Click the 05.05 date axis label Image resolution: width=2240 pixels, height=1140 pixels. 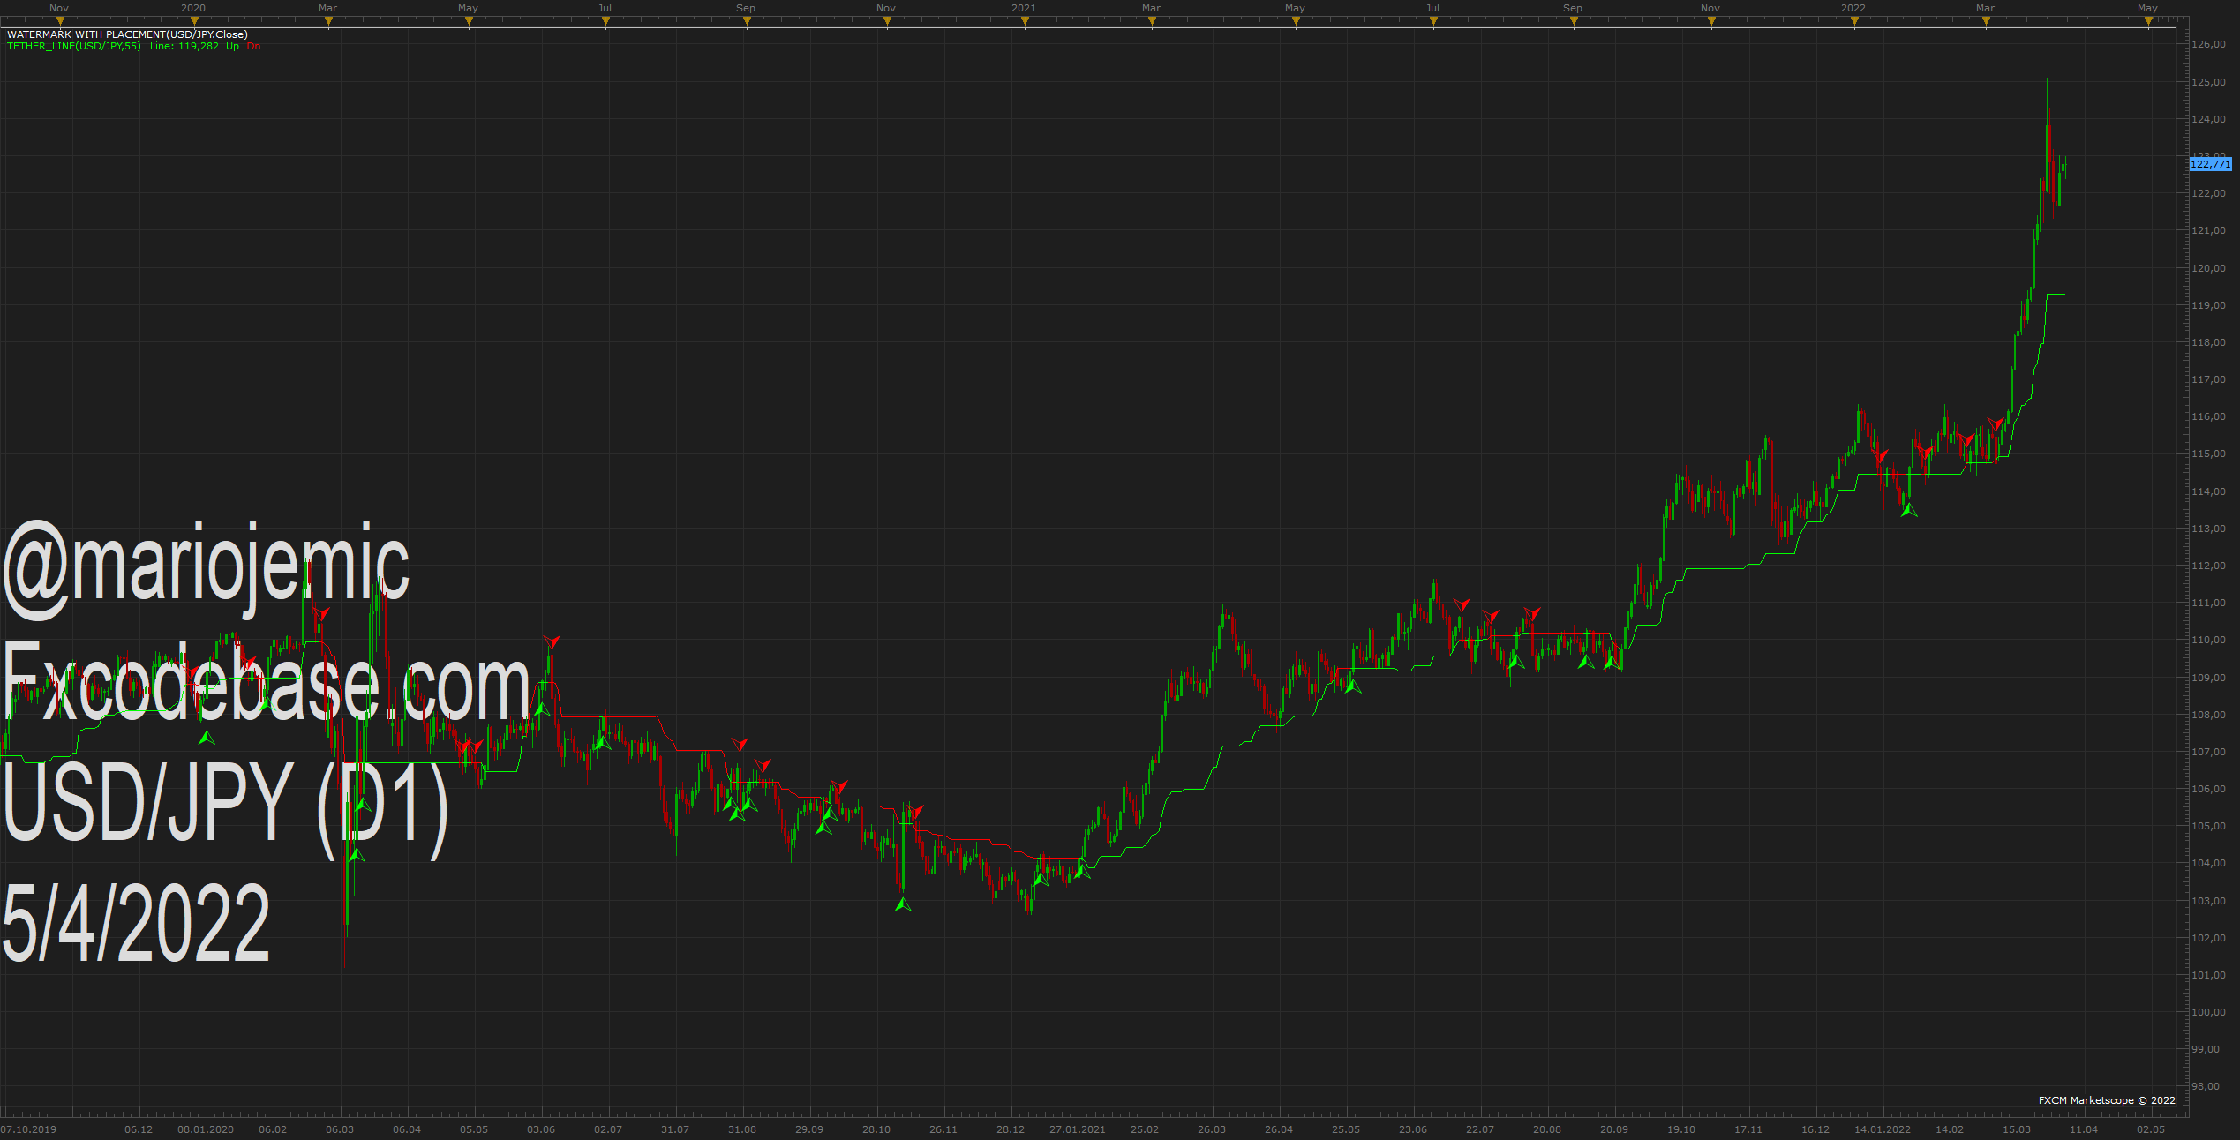coord(474,1129)
